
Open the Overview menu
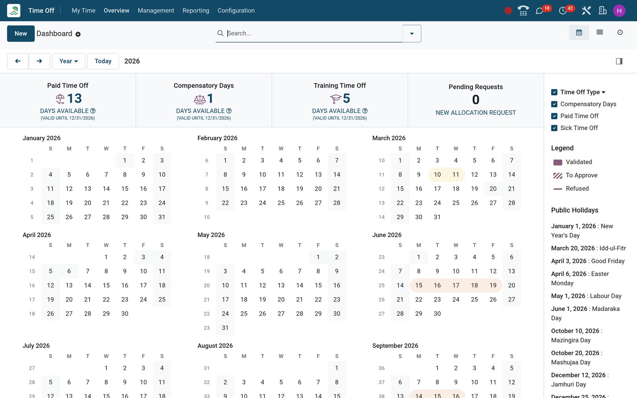tap(117, 11)
